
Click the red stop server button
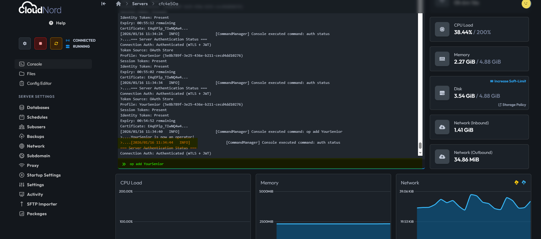point(40,43)
